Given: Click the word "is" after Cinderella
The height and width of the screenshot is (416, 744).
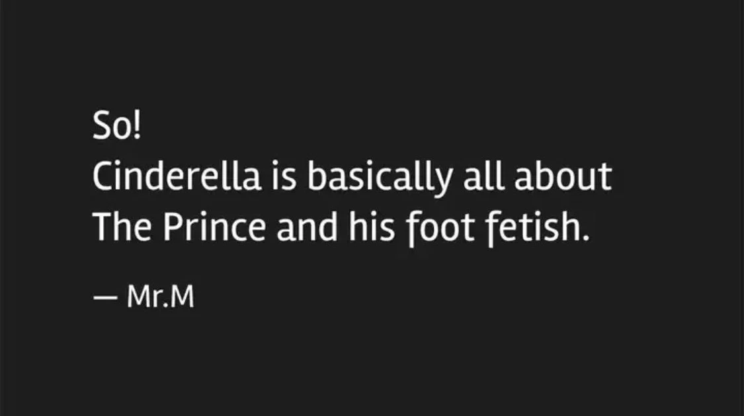Looking at the screenshot, I should coord(284,176).
